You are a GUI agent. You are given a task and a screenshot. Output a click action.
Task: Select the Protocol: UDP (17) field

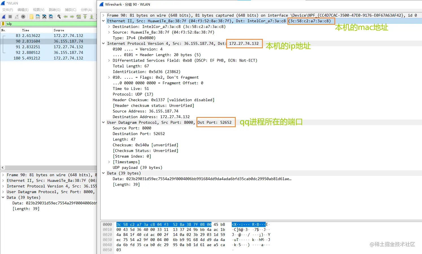pos(133,94)
